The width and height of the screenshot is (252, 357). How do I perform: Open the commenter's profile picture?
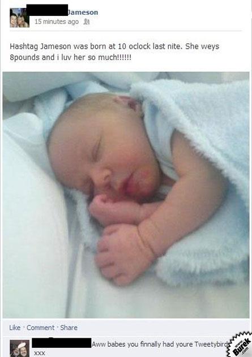19,349
